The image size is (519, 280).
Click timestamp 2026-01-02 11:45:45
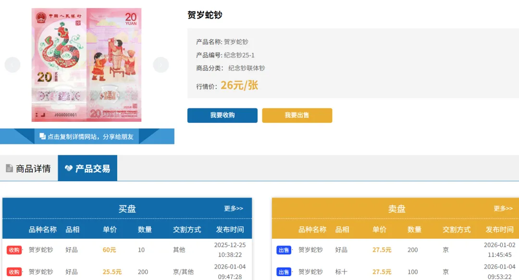tap(499, 250)
